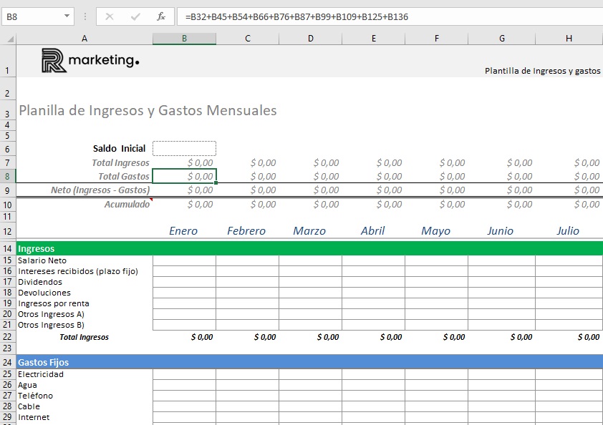Viewport: 603px width, 425px height.
Task: Click the 'Agua' row label
Action: 27,385
